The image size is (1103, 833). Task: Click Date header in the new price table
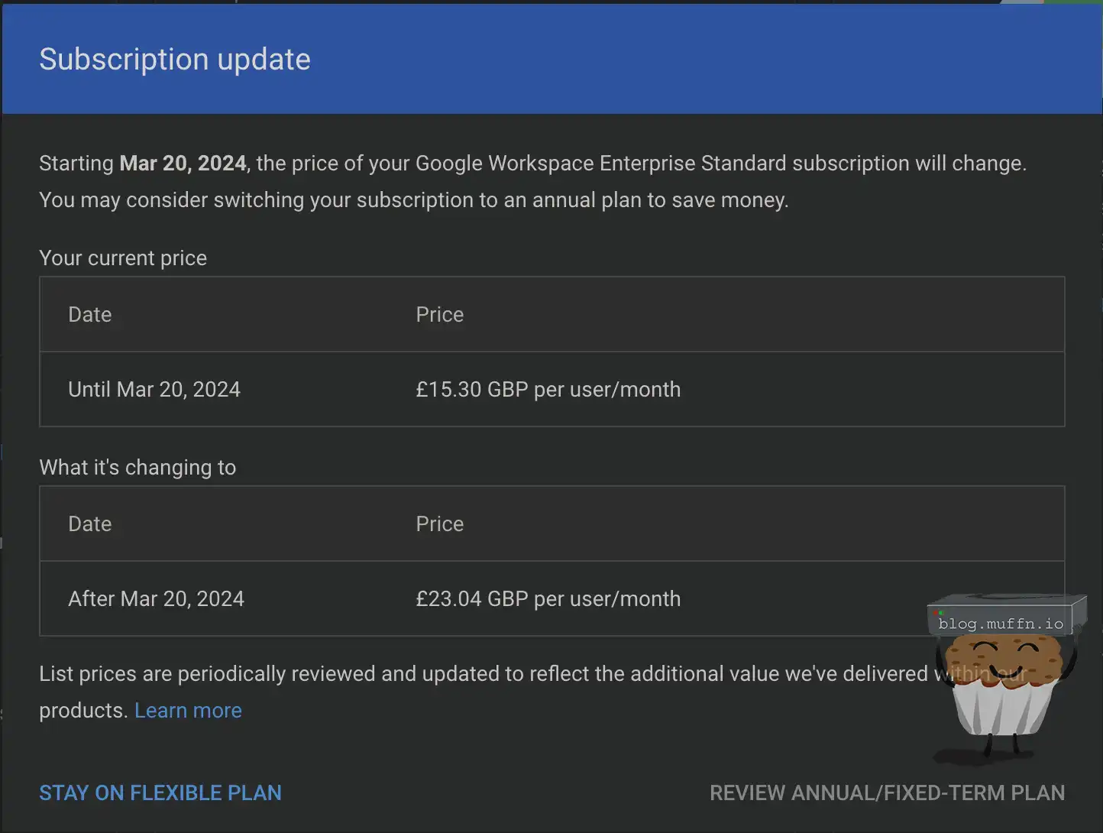click(x=90, y=523)
